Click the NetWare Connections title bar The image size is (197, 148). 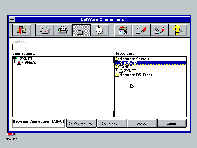click(102, 19)
